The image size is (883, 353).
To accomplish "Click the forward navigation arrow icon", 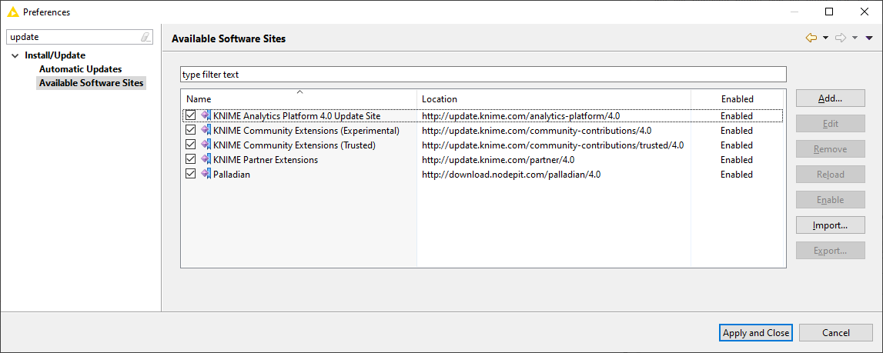I will (x=841, y=38).
